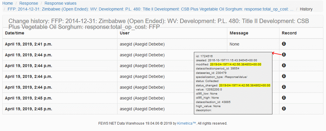Visit the Kimetrica link in the footer

(x=186, y=123)
